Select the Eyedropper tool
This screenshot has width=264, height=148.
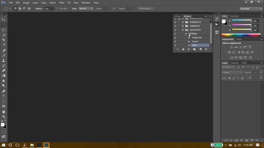click(4, 45)
